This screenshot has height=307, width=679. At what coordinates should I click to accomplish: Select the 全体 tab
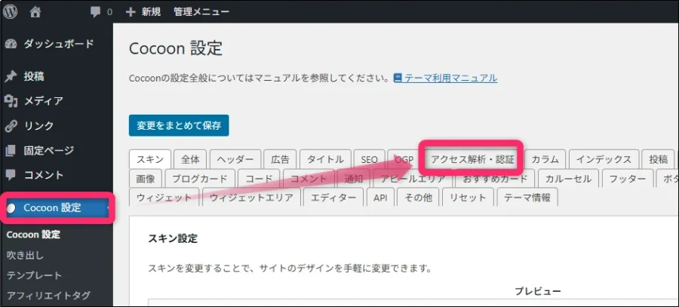(190, 159)
